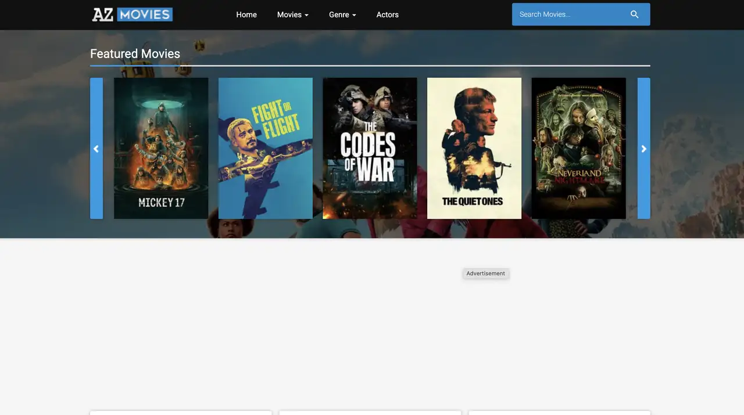Click the magnifier search icon

click(x=635, y=15)
